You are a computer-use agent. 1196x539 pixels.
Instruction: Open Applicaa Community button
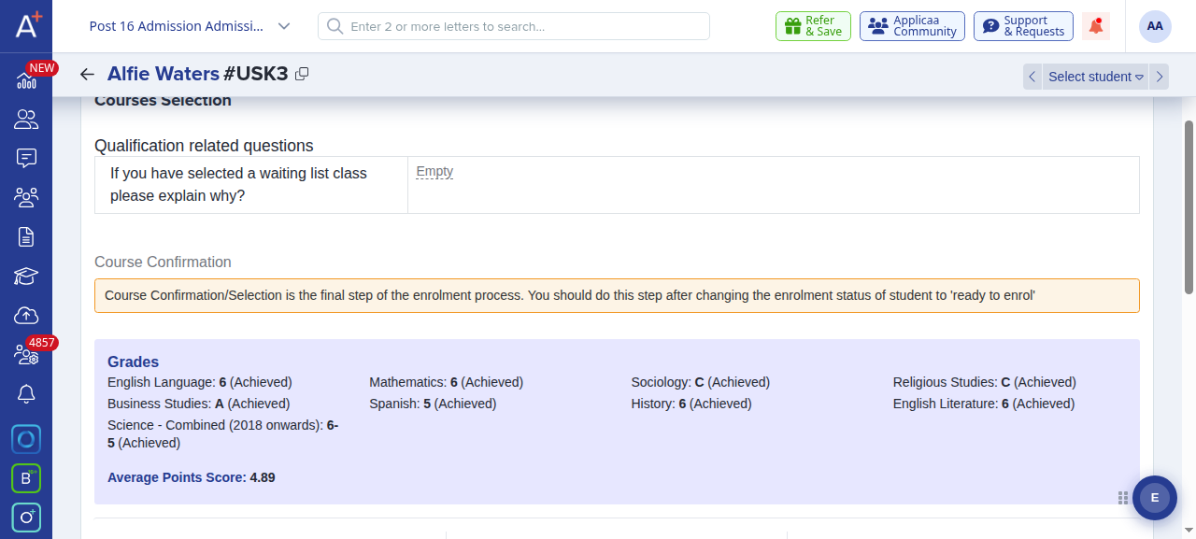pyautogui.click(x=912, y=26)
